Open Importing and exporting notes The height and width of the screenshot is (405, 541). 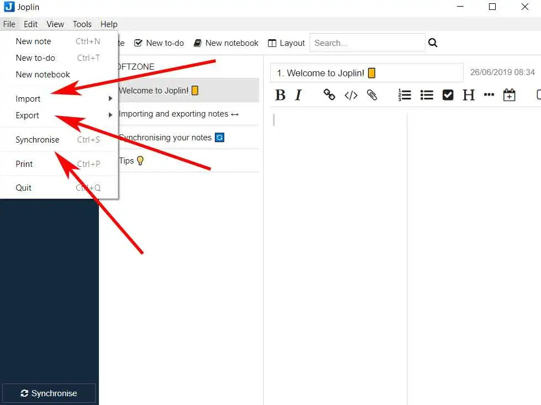(188, 114)
